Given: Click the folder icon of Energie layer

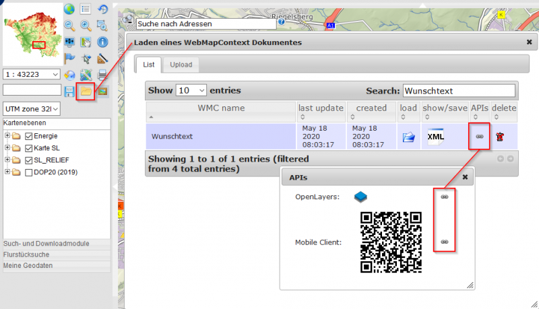Looking at the screenshot, I should pyautogui.click(x=16, y=136).
